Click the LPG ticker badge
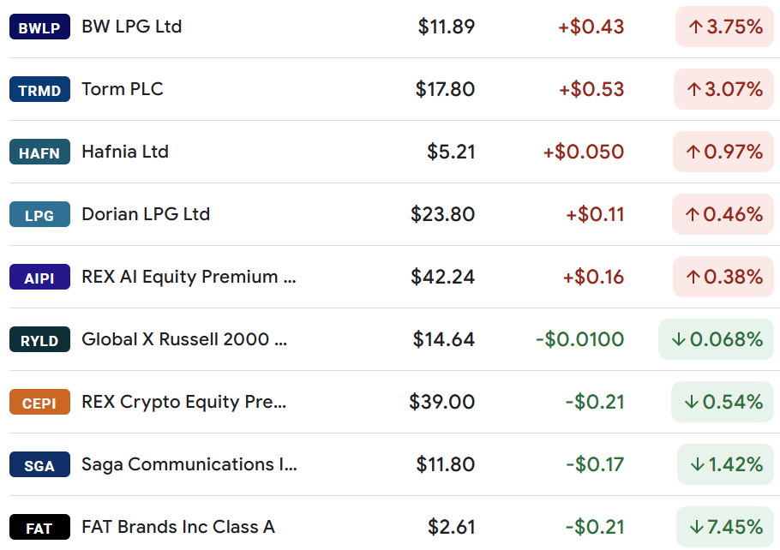The height and width of the screenshot is (550, 780). (x=39, y=214)
